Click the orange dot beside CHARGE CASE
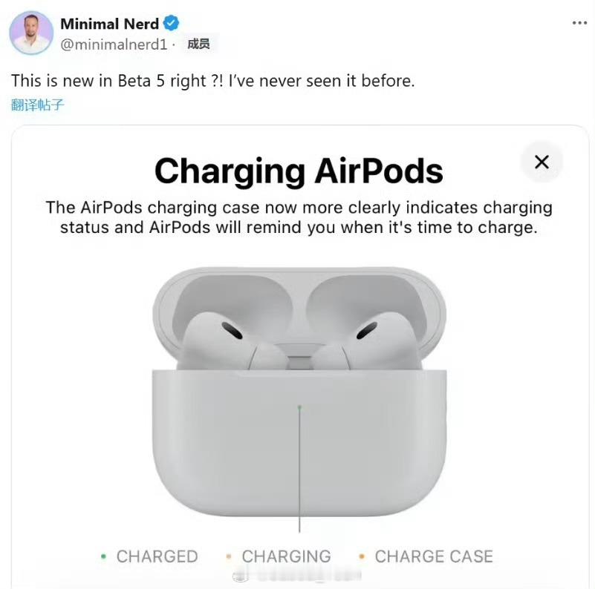595x589 pixels. pos(362,556)
